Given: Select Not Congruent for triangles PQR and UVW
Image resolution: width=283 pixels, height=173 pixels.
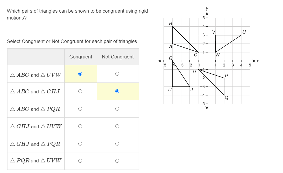Looking at the screenshot, I should coord(117,161).
